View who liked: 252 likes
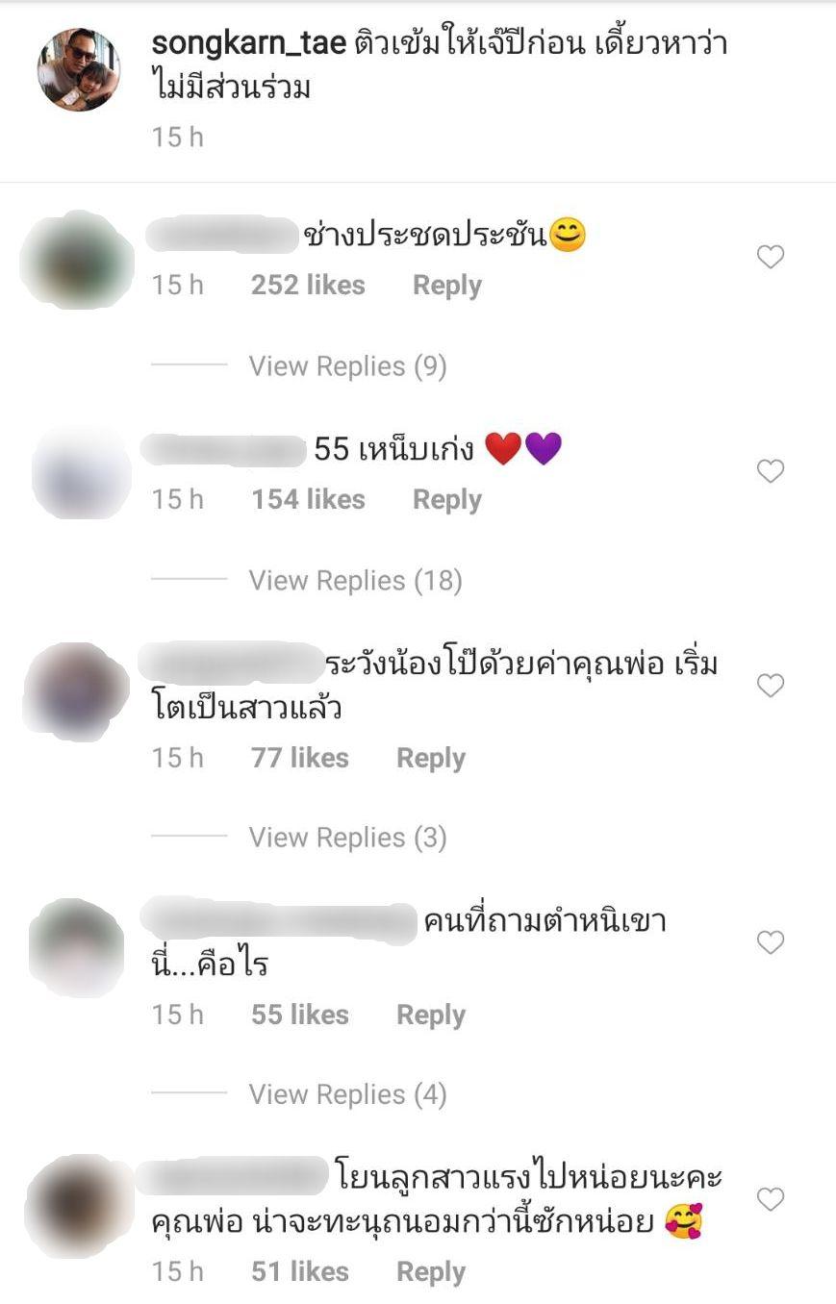Image resolution: width=836 pixels, height=1304 pixels. (x=308, y=286)
